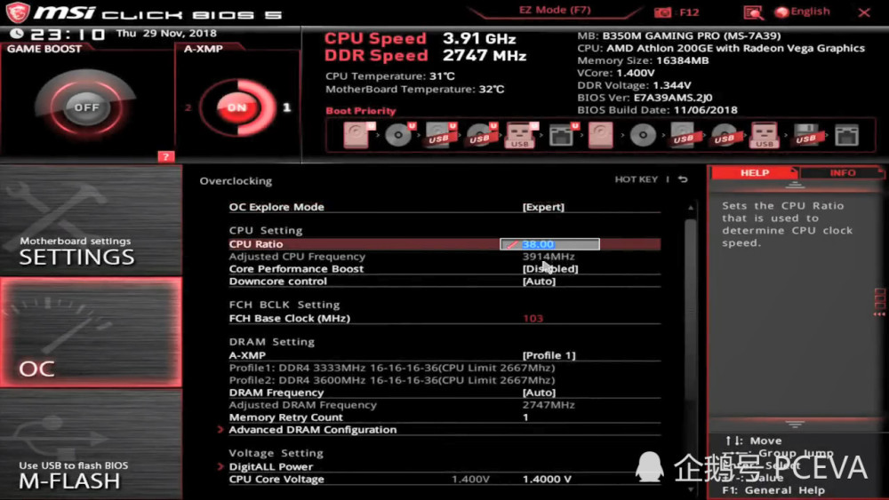
Task: Click the HOT KEY label
Action: point(637,179)
